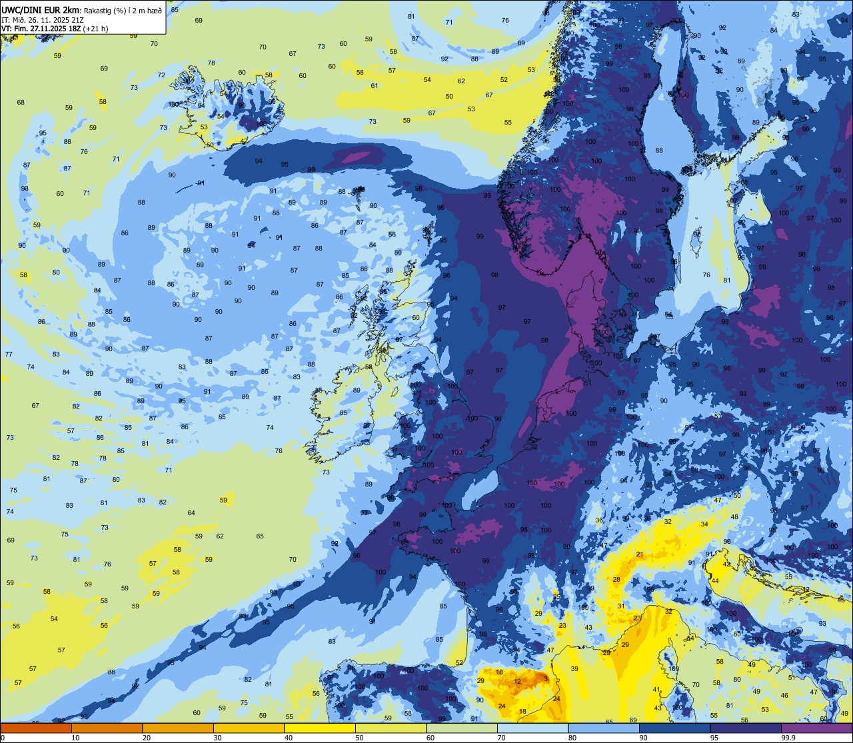Click the 80–90% sky blue legend swatch

[x=604, y=728]
